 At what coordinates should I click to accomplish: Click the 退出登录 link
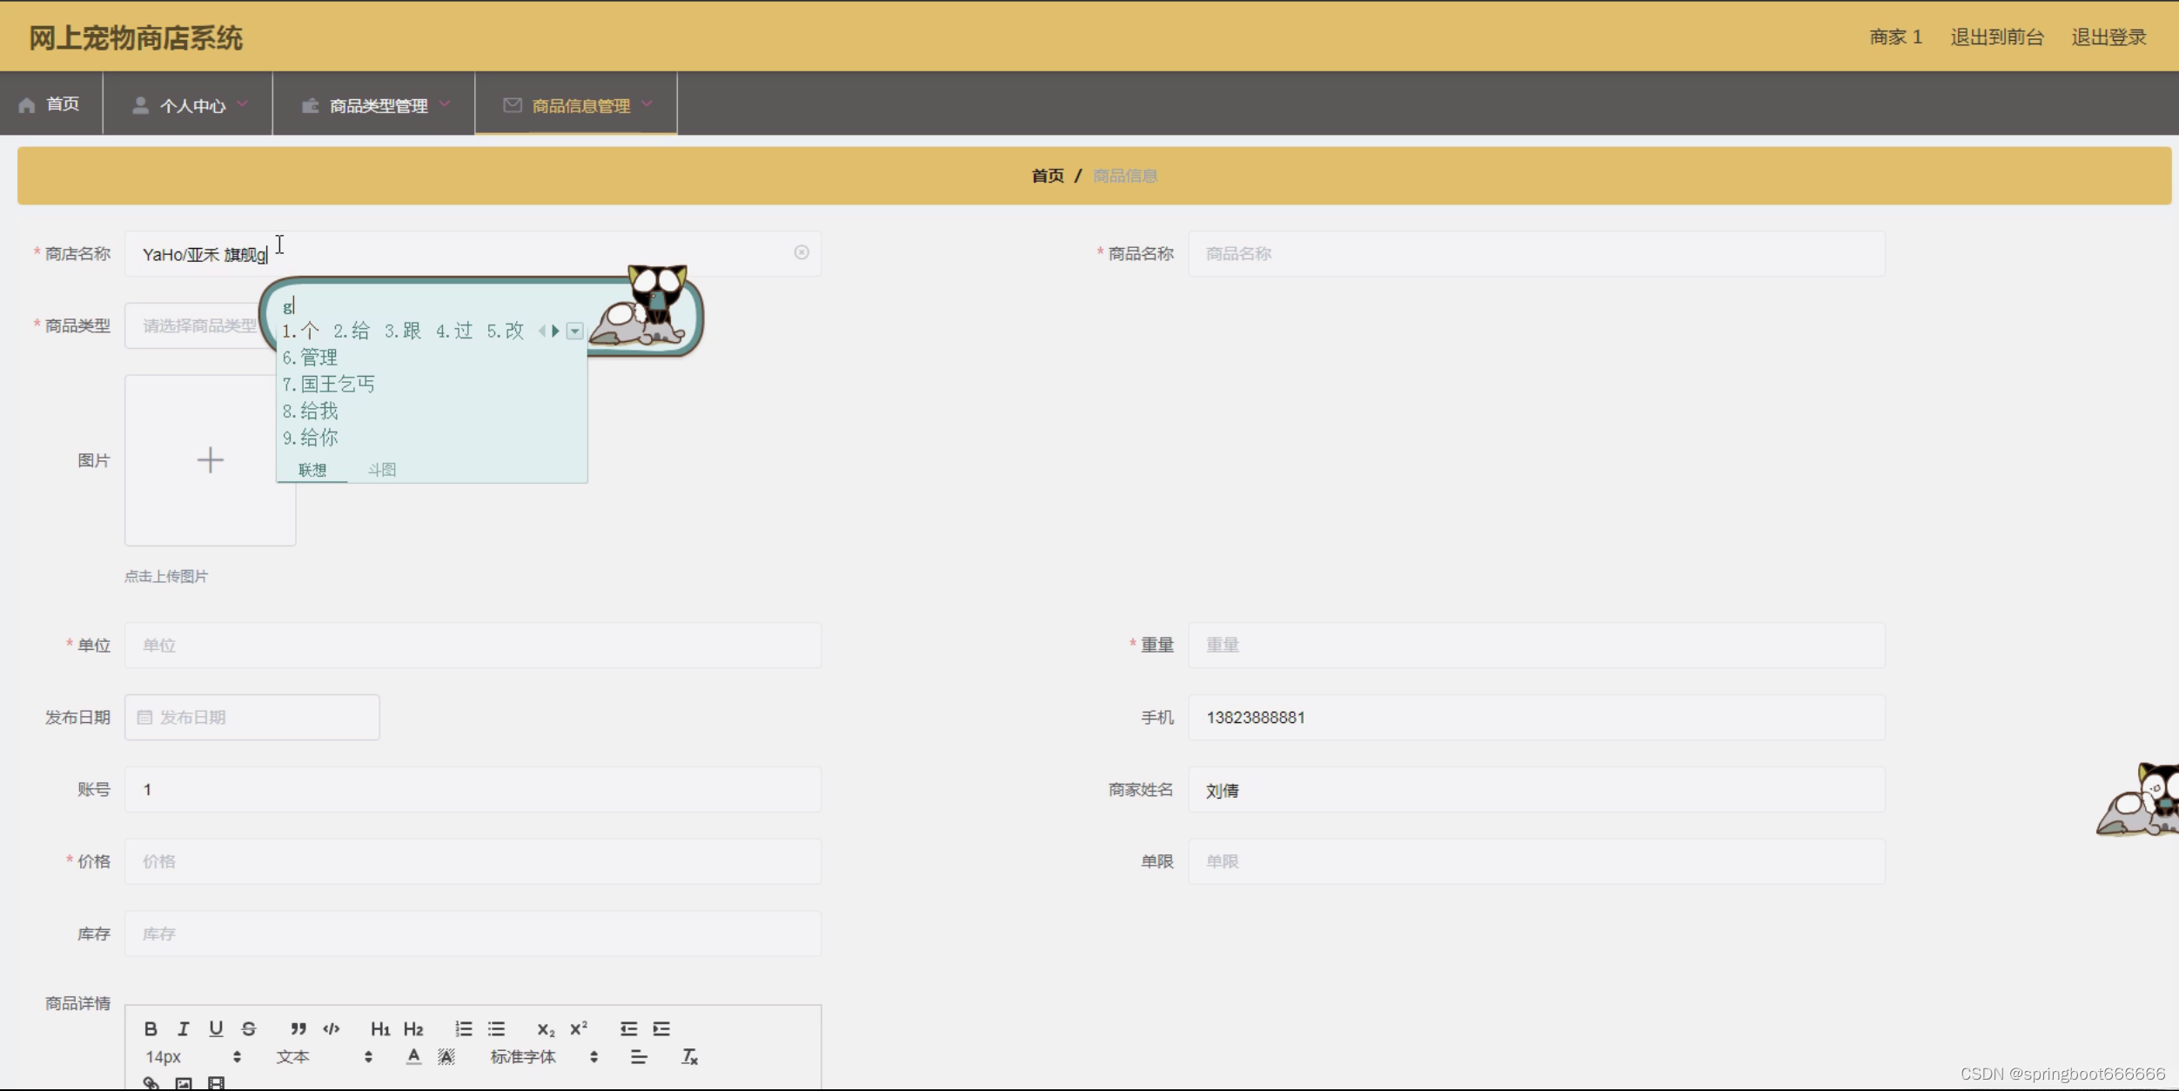(x=2109, y=37)
